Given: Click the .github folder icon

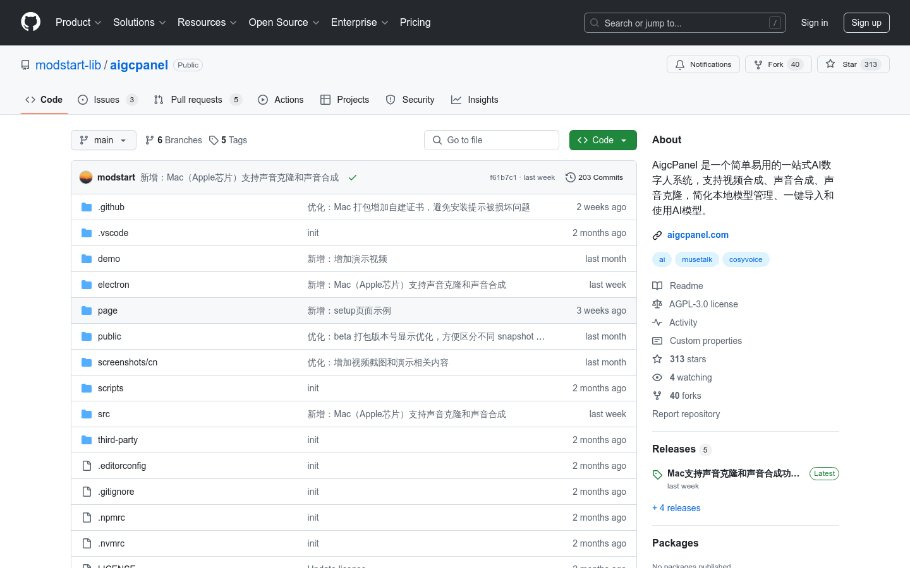Looking at the screenshot, I should [87, 207].
